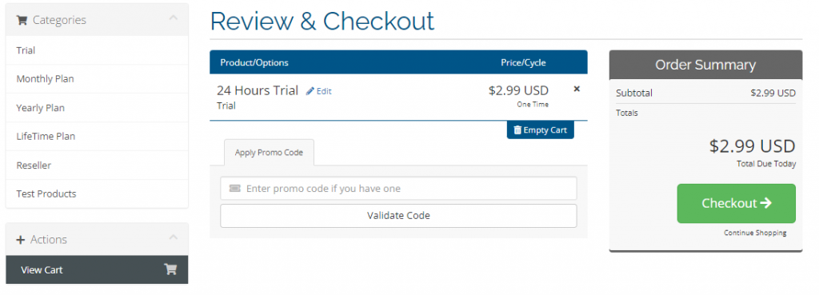Collapse the Actions panel chevron

pos(174,237)
